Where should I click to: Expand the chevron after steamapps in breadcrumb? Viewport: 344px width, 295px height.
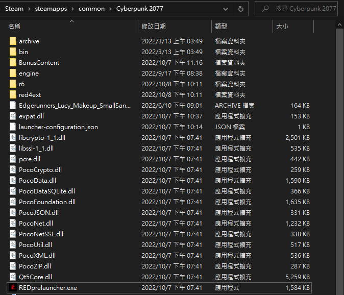tap(73, 9)
